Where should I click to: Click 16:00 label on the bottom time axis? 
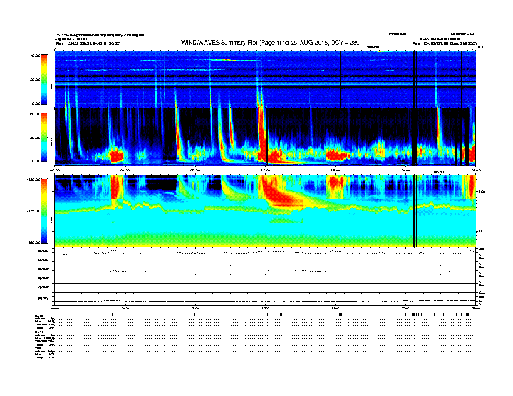click(336, 308)
